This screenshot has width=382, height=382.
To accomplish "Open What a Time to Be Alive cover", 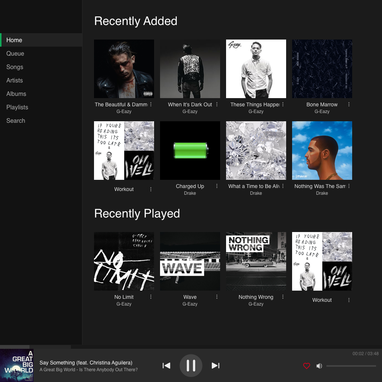I will 256,151.
